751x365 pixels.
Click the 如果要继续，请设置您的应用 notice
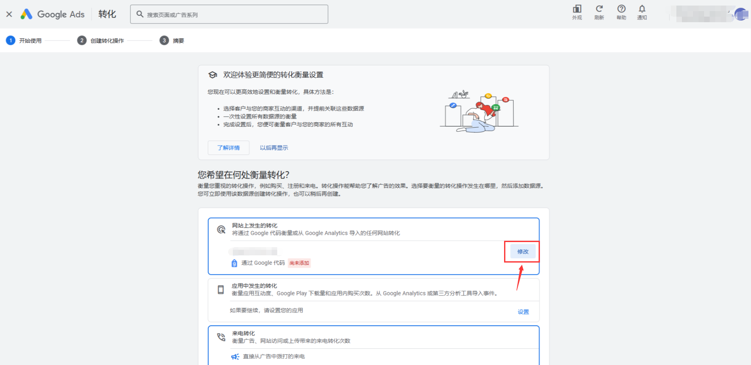click(267, 310)
